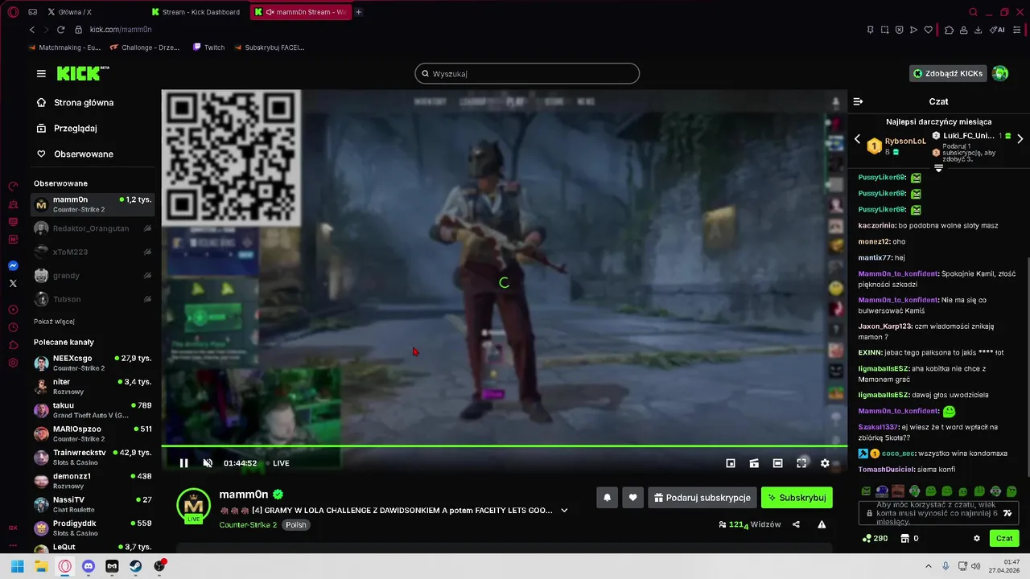Click the Polish language tag

pos(296,525)
